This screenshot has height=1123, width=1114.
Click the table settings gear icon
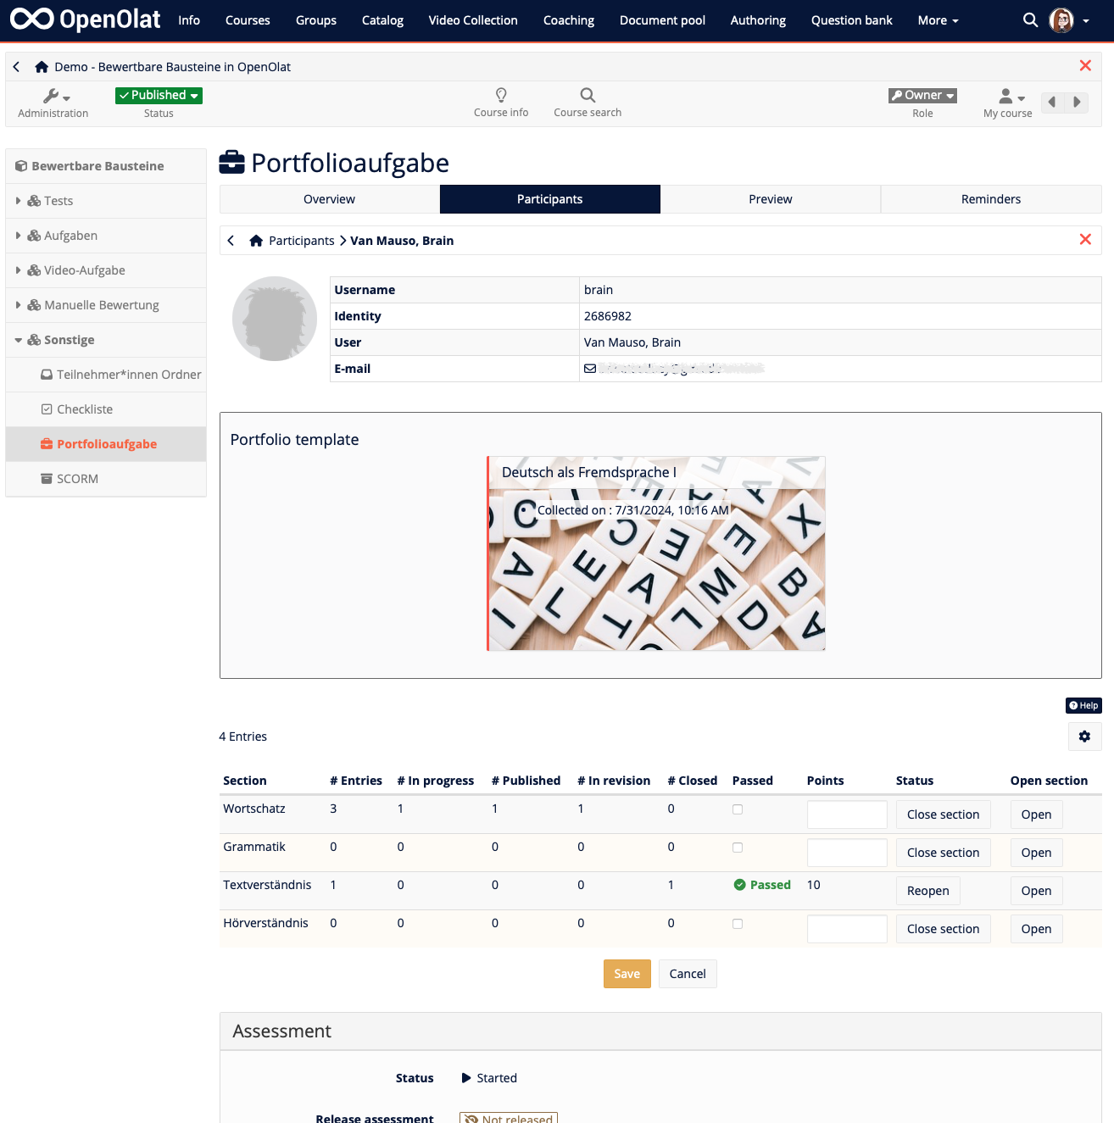[1084, 737]
